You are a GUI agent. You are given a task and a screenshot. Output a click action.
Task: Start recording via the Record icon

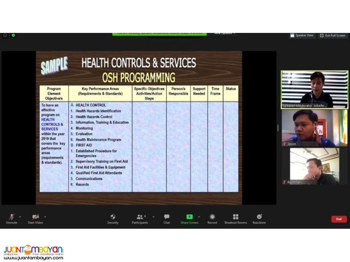[212, 217]
